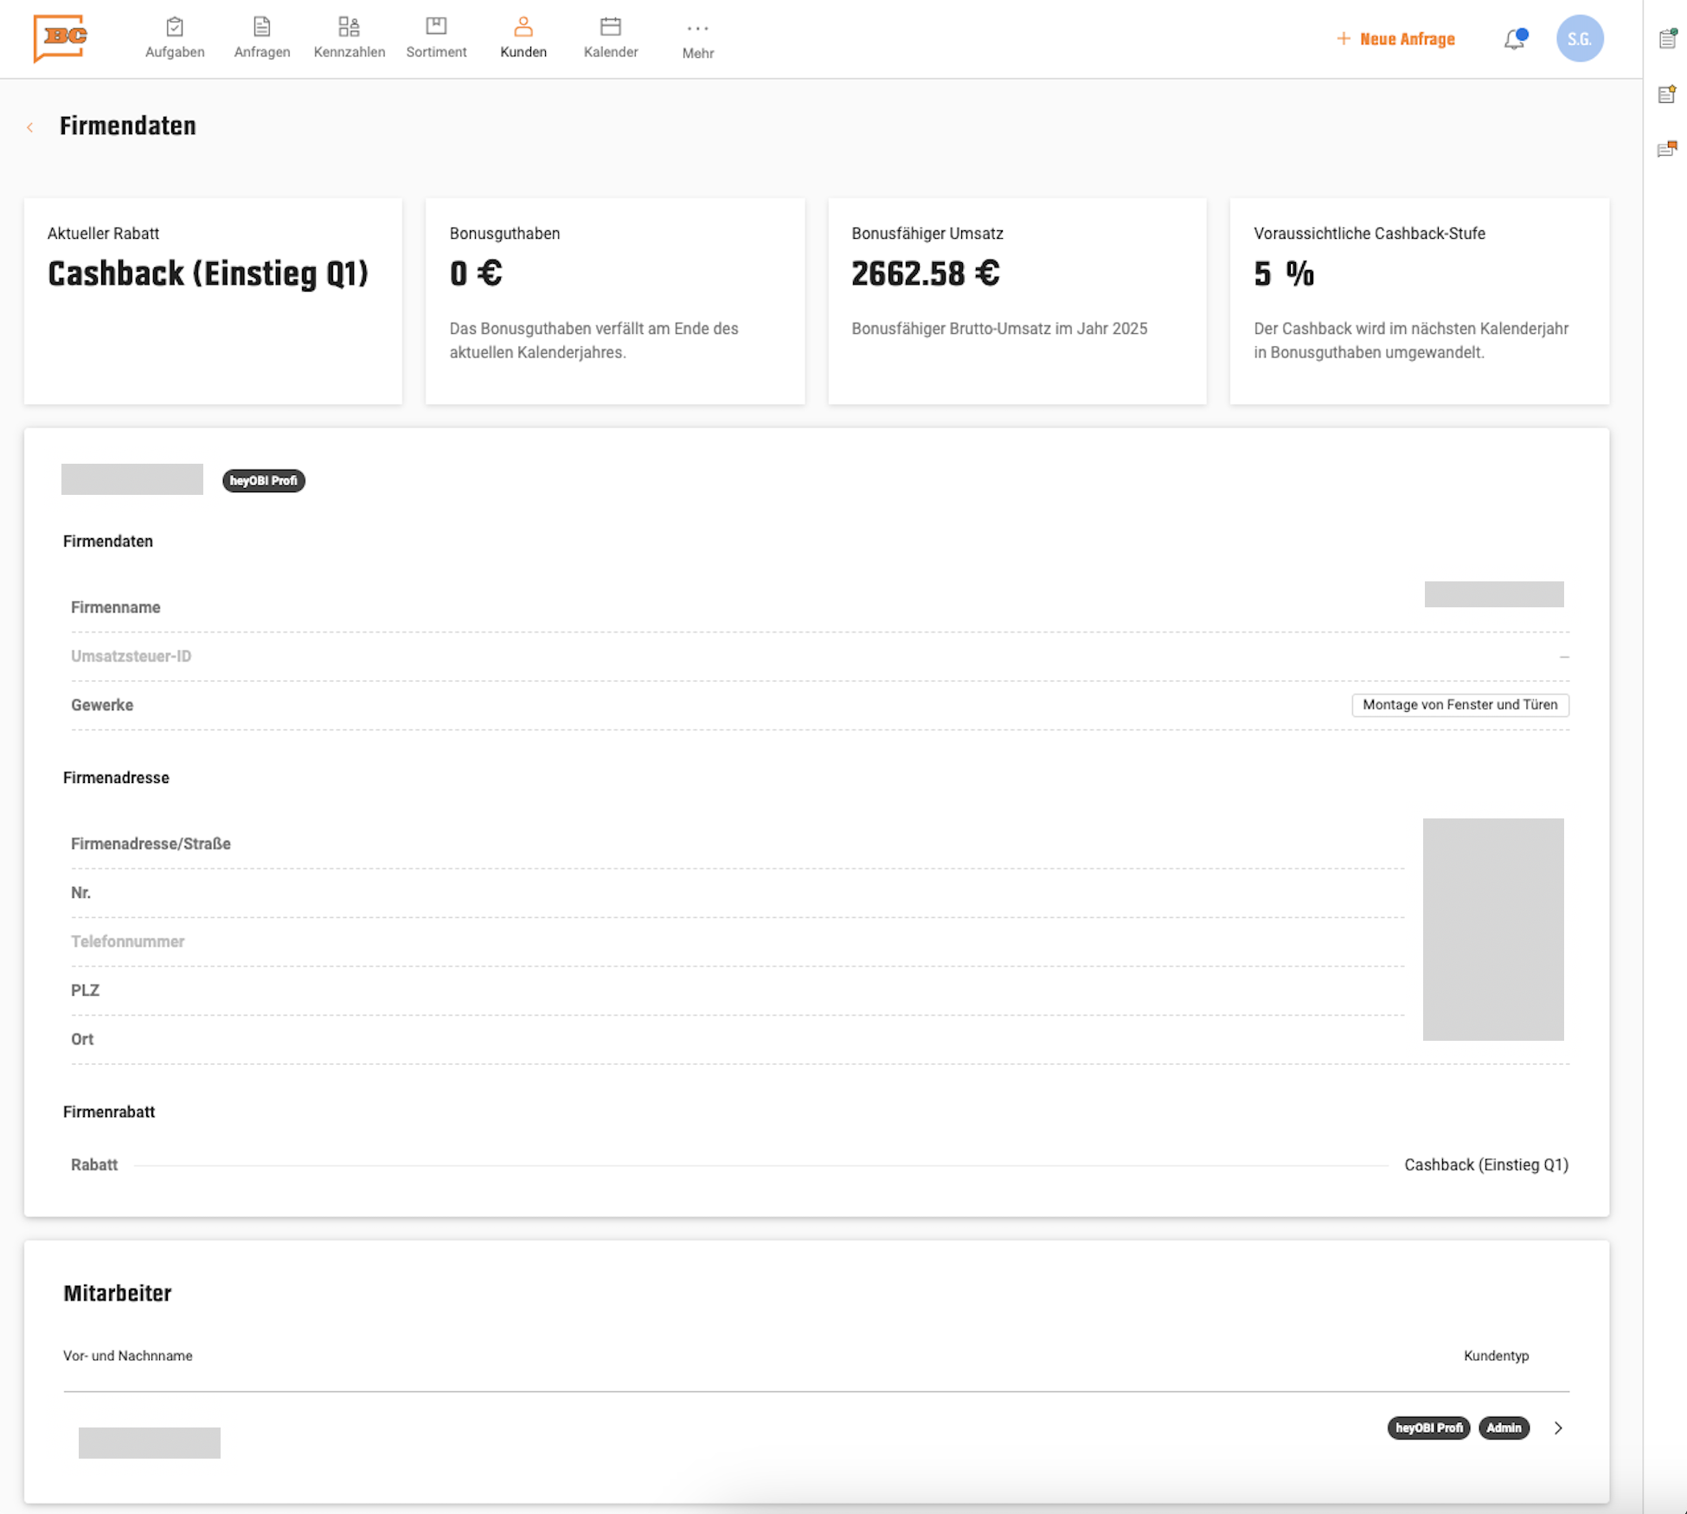Open the Aufgaben section
1687x1514 pixels.
(175, 38)
